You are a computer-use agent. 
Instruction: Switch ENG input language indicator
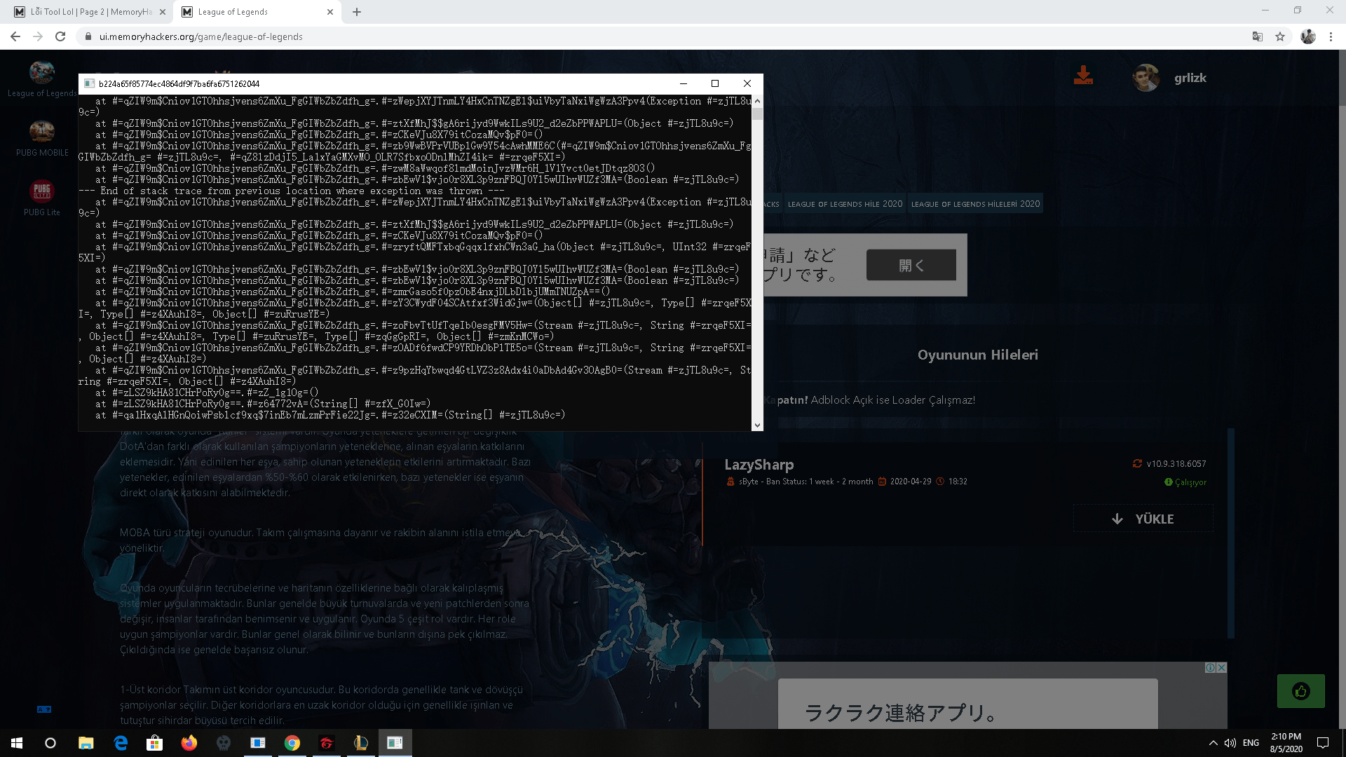pos(1251,743)
